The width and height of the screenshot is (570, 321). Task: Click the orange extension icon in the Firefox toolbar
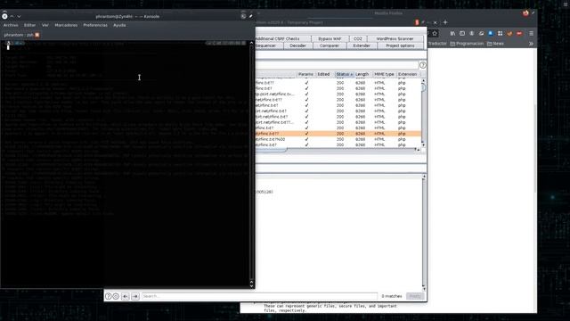pyautogui.click(x=509, y=34)
